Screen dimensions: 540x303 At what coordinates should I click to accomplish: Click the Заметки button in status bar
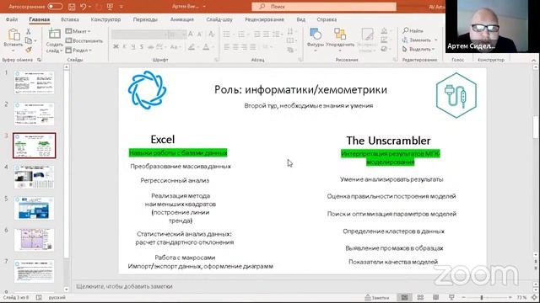click(377, 297)
